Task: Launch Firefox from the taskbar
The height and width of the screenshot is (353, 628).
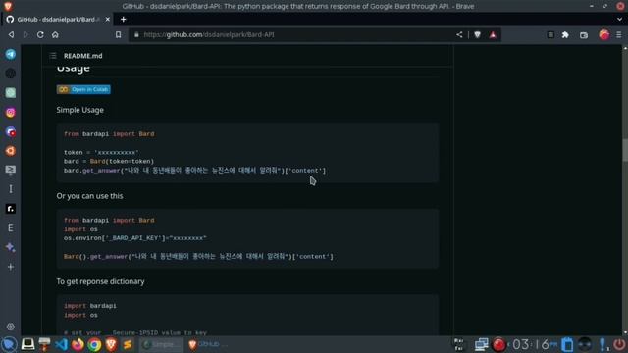Action: point(78,344)
